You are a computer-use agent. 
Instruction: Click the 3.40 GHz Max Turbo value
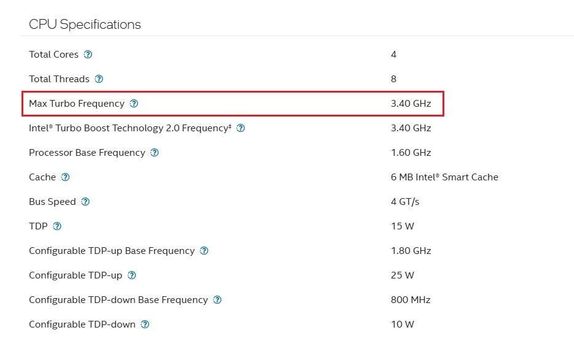(x=411, y=104)
